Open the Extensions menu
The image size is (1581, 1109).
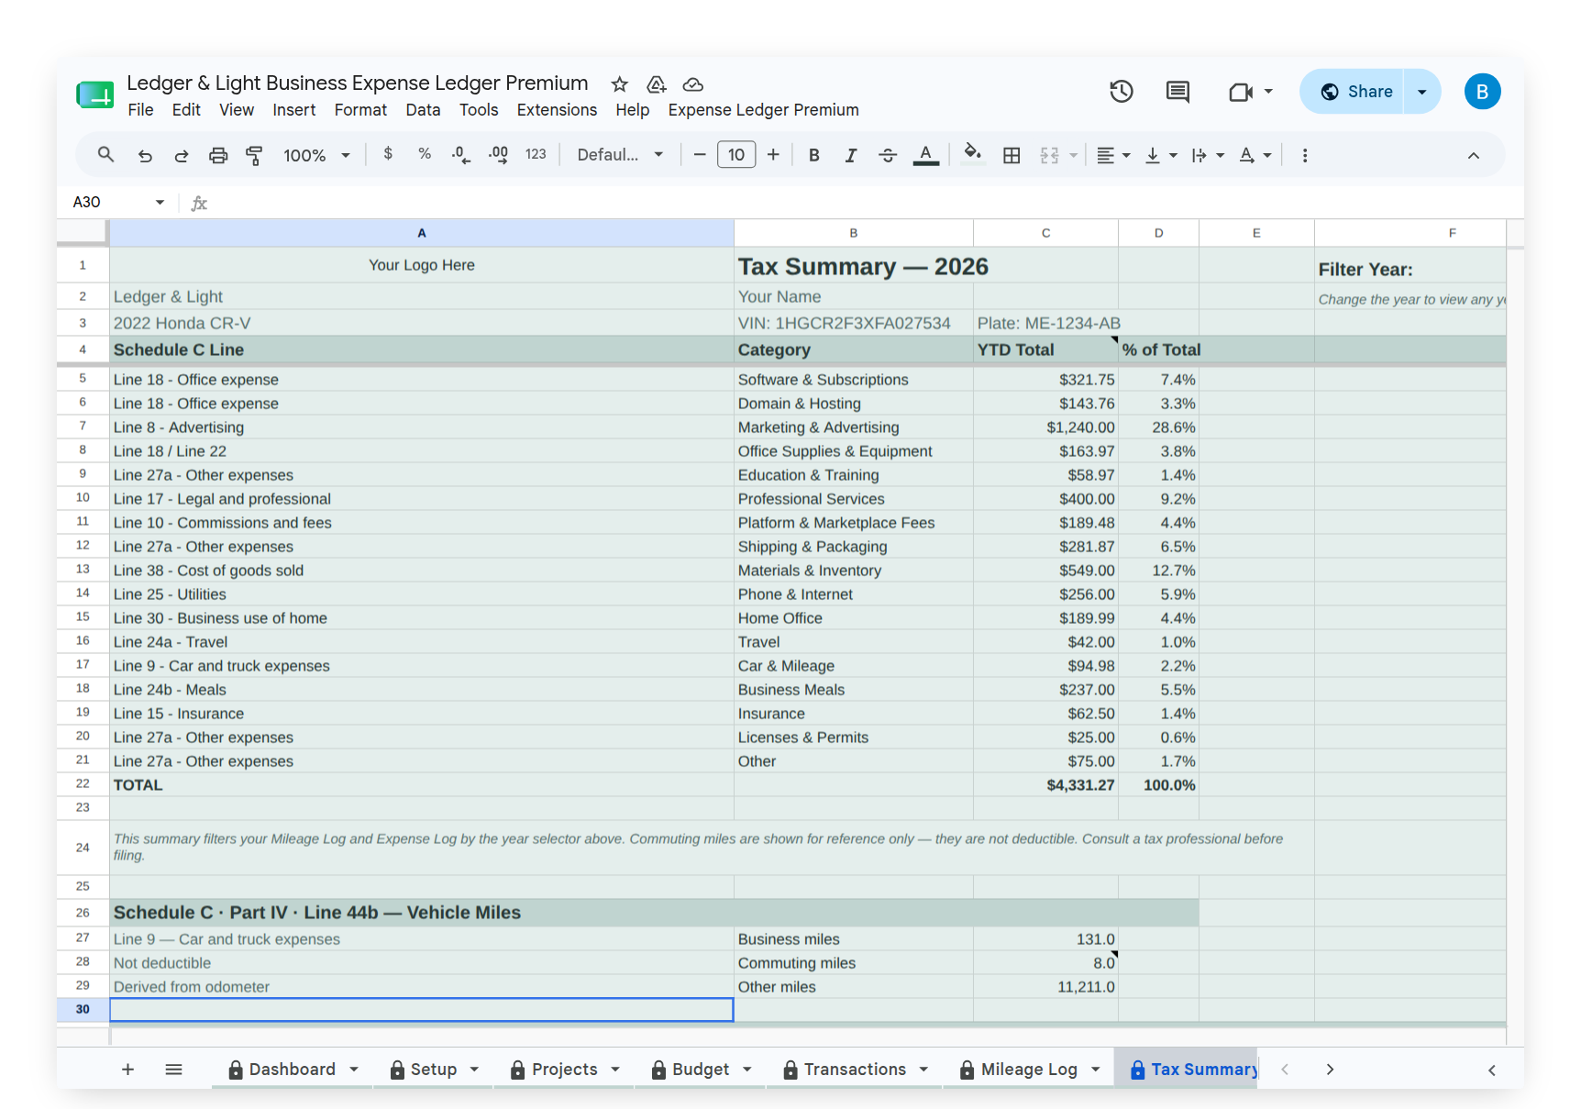[557, 110]
